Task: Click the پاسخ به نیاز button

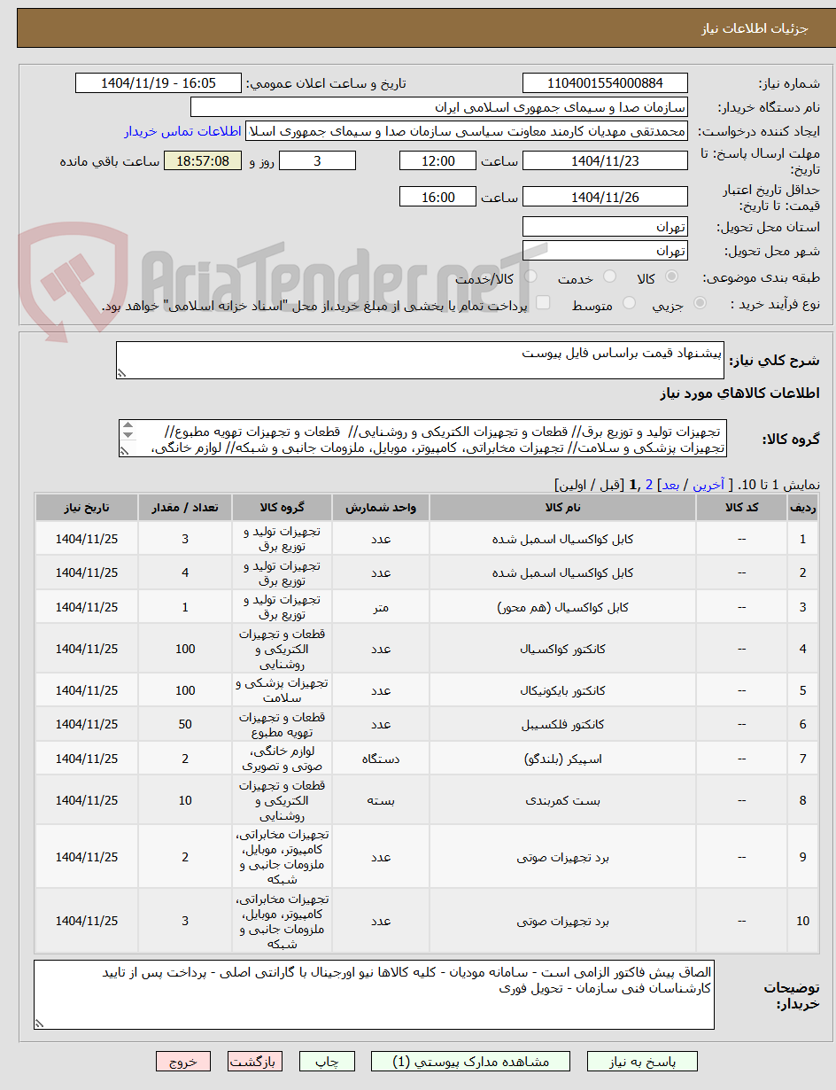Action: (x=643, y=1062)
